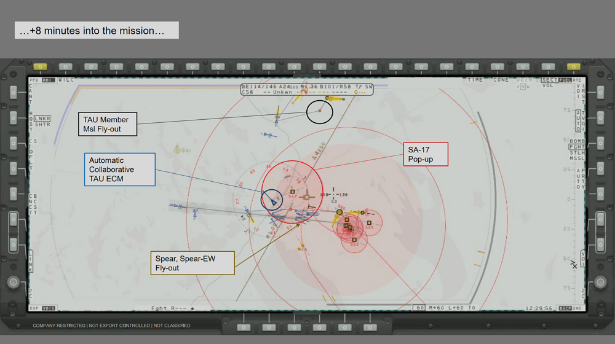The width and height of the screenshot is (615, 344).
Task: Open the TIME softkey option
Action: point(475,80)
